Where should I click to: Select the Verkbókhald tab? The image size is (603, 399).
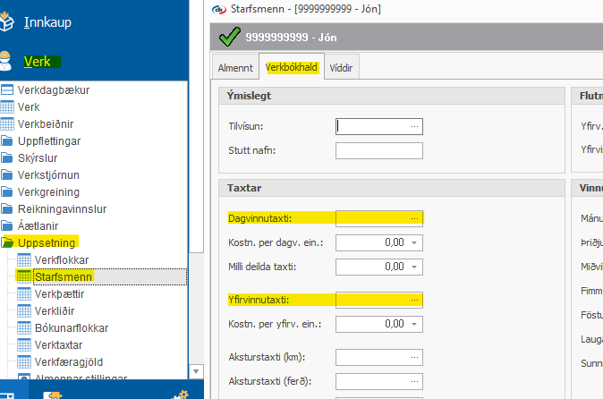[292, 68]
